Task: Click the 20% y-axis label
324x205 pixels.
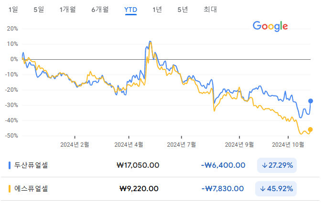Action: (12, 29)
